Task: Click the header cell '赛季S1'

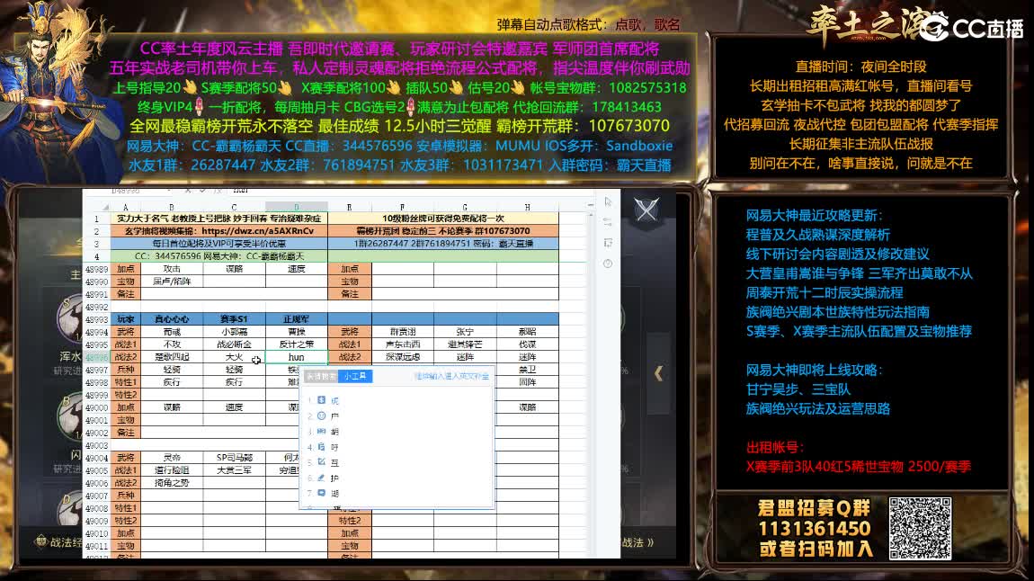Action: 234,319
